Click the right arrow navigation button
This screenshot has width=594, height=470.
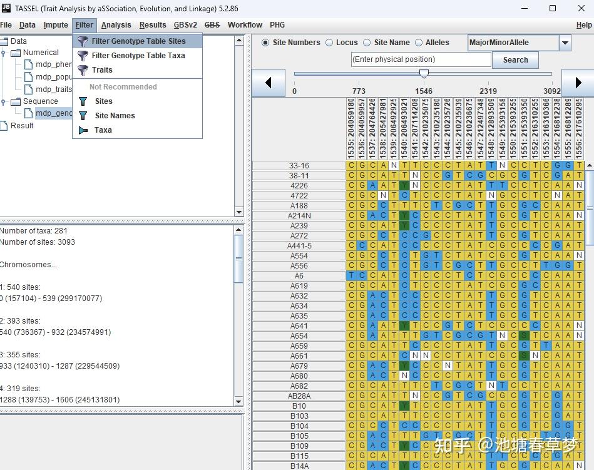[x=578, y=83]
